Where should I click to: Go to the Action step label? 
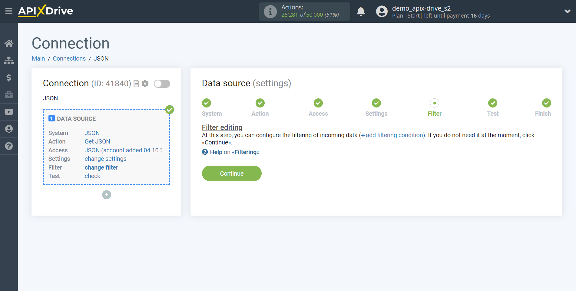(x=260, y=114)
